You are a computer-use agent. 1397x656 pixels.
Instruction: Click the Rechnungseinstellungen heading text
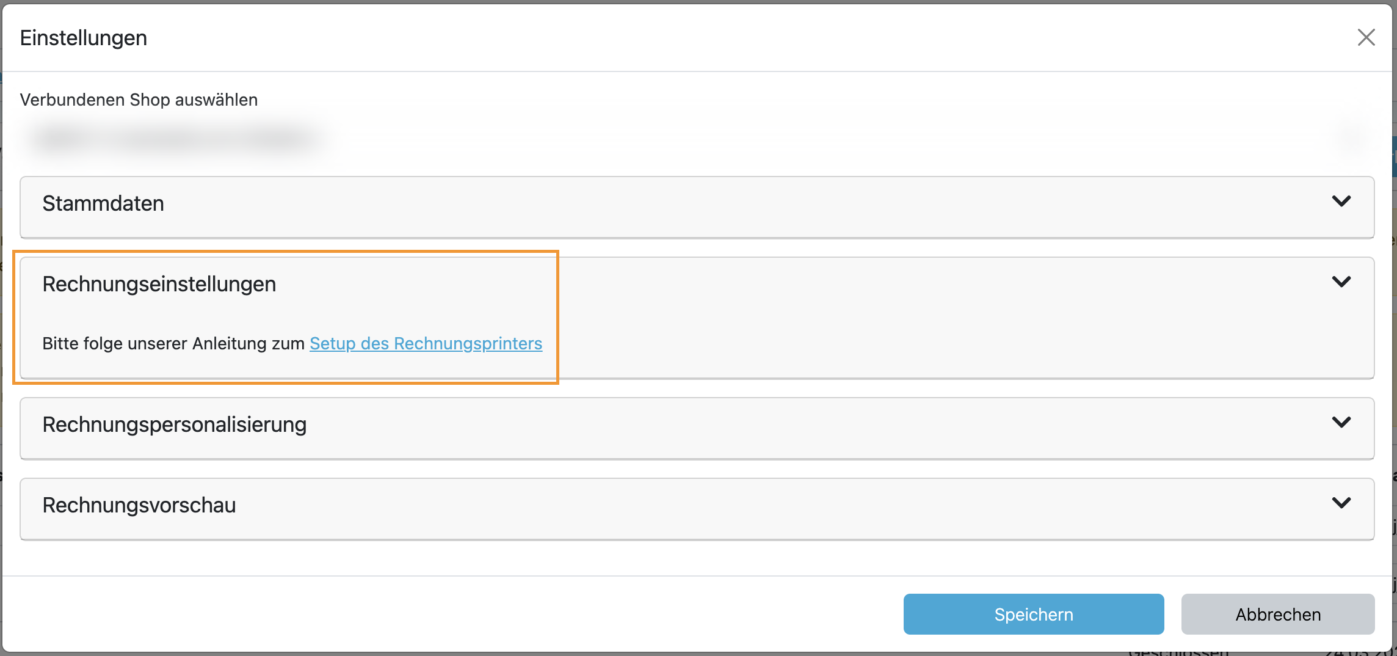pos(159,284)
